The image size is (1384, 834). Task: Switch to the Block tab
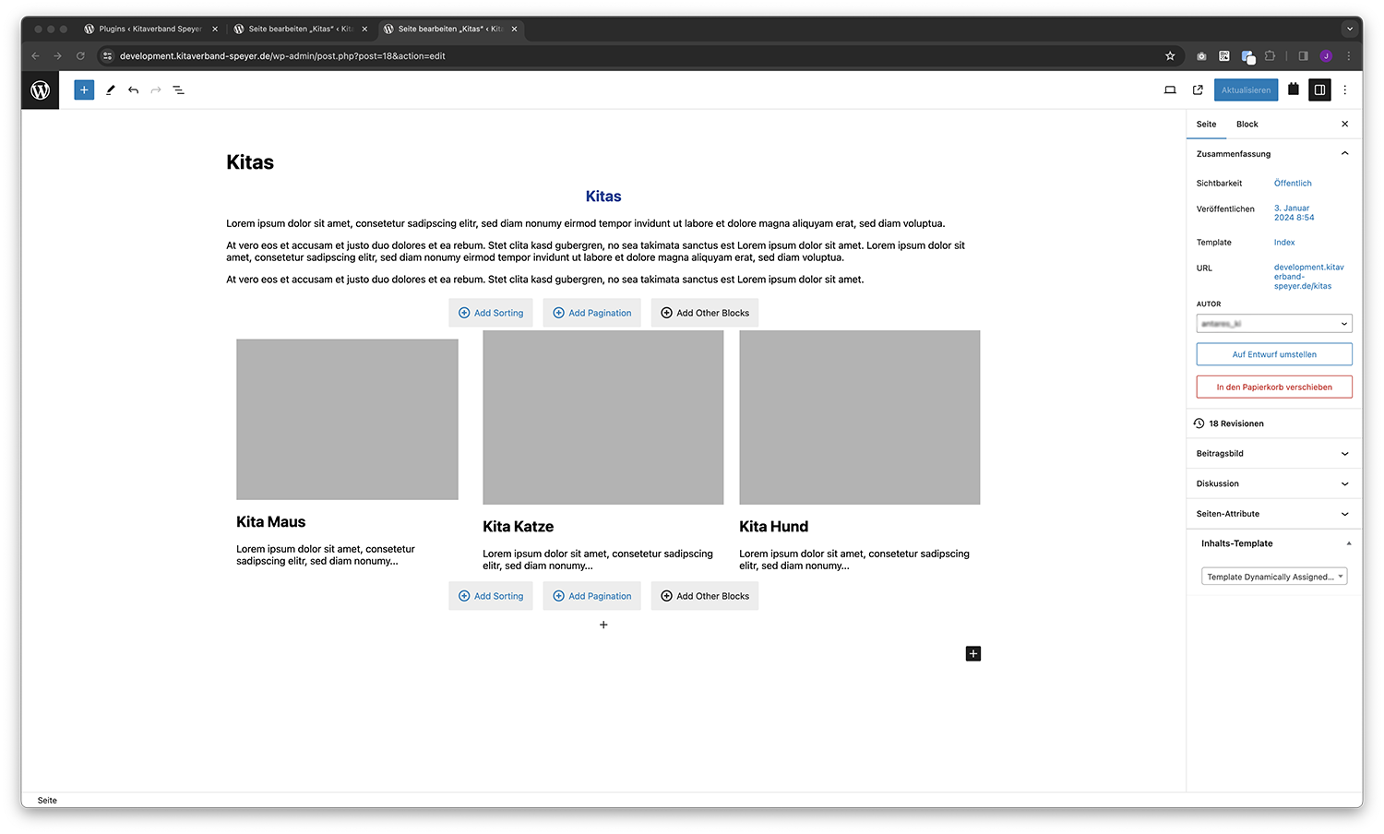tap(1247, 124)
